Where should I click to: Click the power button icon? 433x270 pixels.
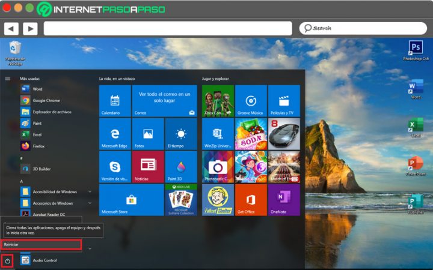pyautogui.click(x=7, y=260)
